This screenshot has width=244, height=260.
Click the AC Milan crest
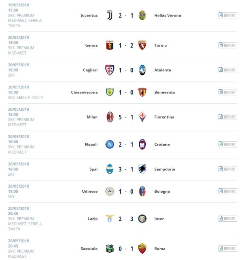(110, 117)
